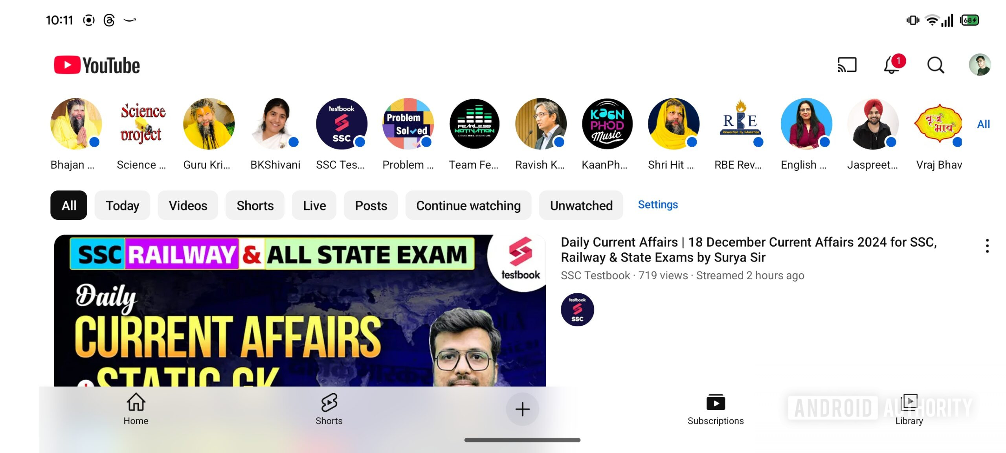Image resolution: width=1006 pixels, height=453 pixels.
Task: Select Videos filter option
Action: [x=188, y=205]
